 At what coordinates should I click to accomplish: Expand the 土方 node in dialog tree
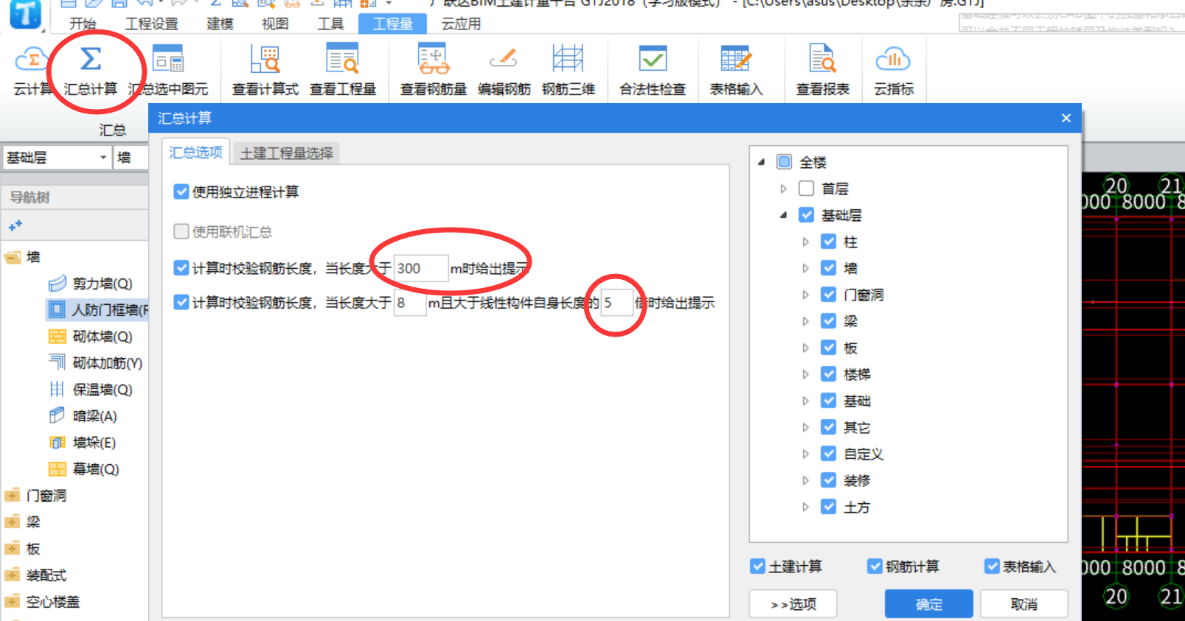(805, 507)
